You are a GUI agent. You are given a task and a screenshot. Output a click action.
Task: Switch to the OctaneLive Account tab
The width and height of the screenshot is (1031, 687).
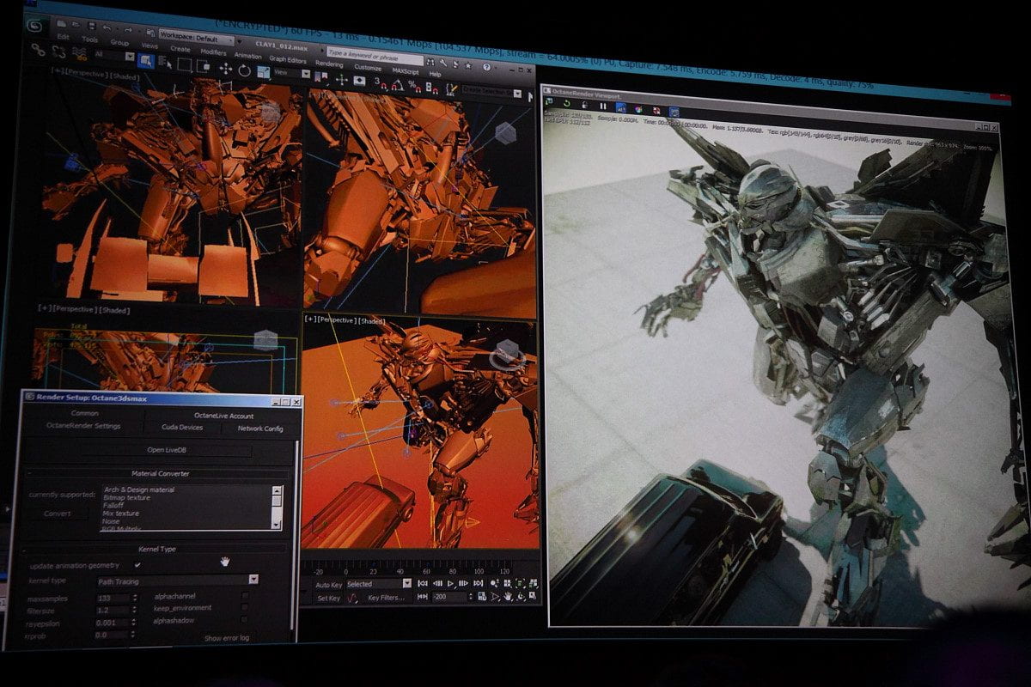[x=223, y=416]
